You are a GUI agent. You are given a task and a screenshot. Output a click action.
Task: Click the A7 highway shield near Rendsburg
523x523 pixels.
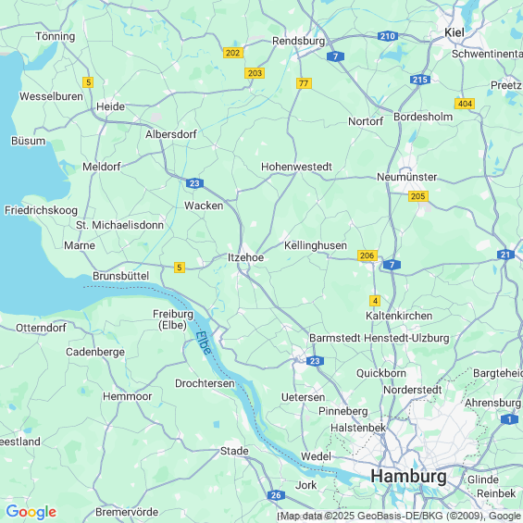335,56
